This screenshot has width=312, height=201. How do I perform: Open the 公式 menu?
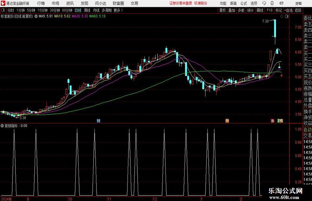(x=244, y=3)
